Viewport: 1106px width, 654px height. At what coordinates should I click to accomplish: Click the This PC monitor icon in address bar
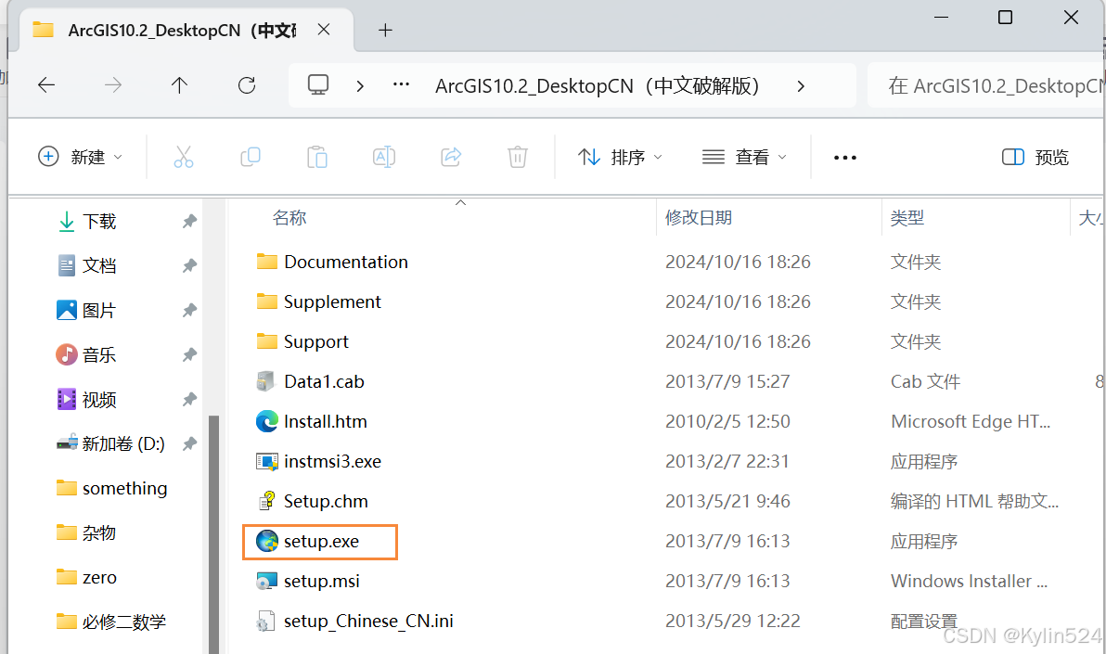click(318, 84)
